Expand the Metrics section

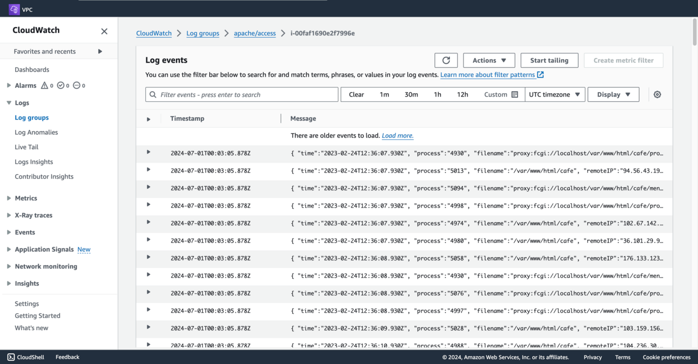click(9, 198)
